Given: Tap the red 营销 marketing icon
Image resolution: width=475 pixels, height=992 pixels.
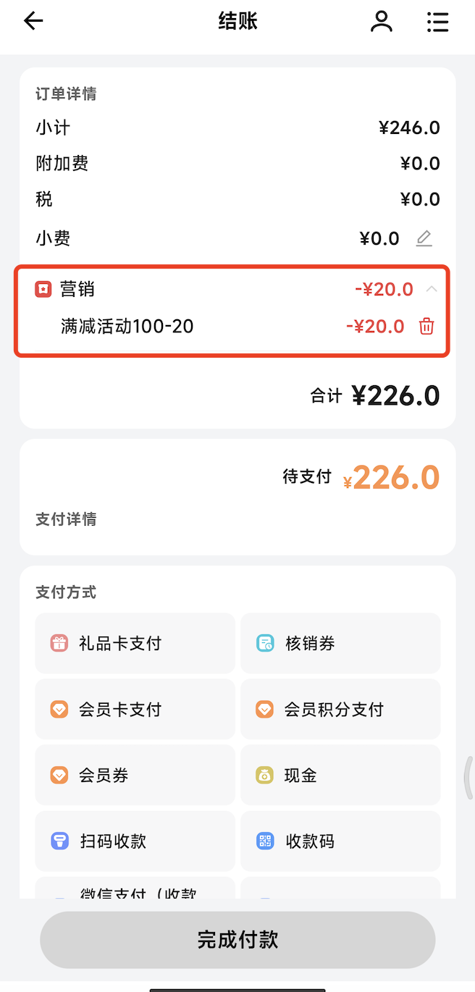Looking at the screenshot, I should (x=44, y=290).
